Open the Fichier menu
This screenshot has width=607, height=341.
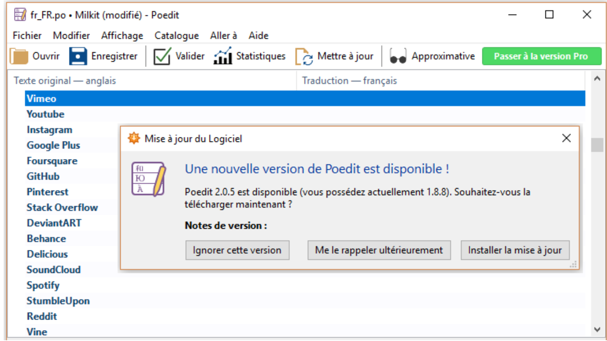point(27,36)
